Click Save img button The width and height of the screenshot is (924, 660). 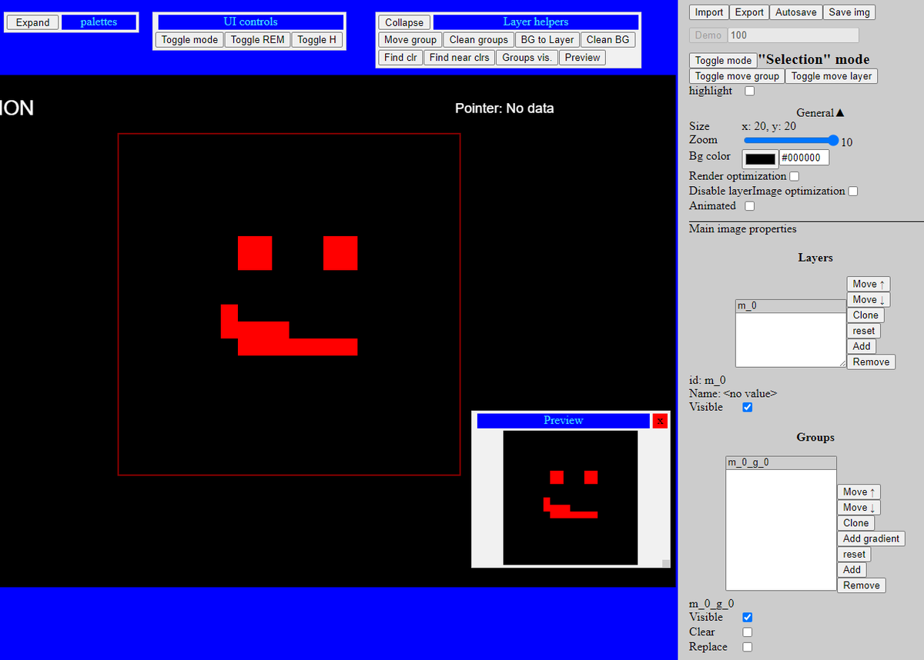pos(849,12)
